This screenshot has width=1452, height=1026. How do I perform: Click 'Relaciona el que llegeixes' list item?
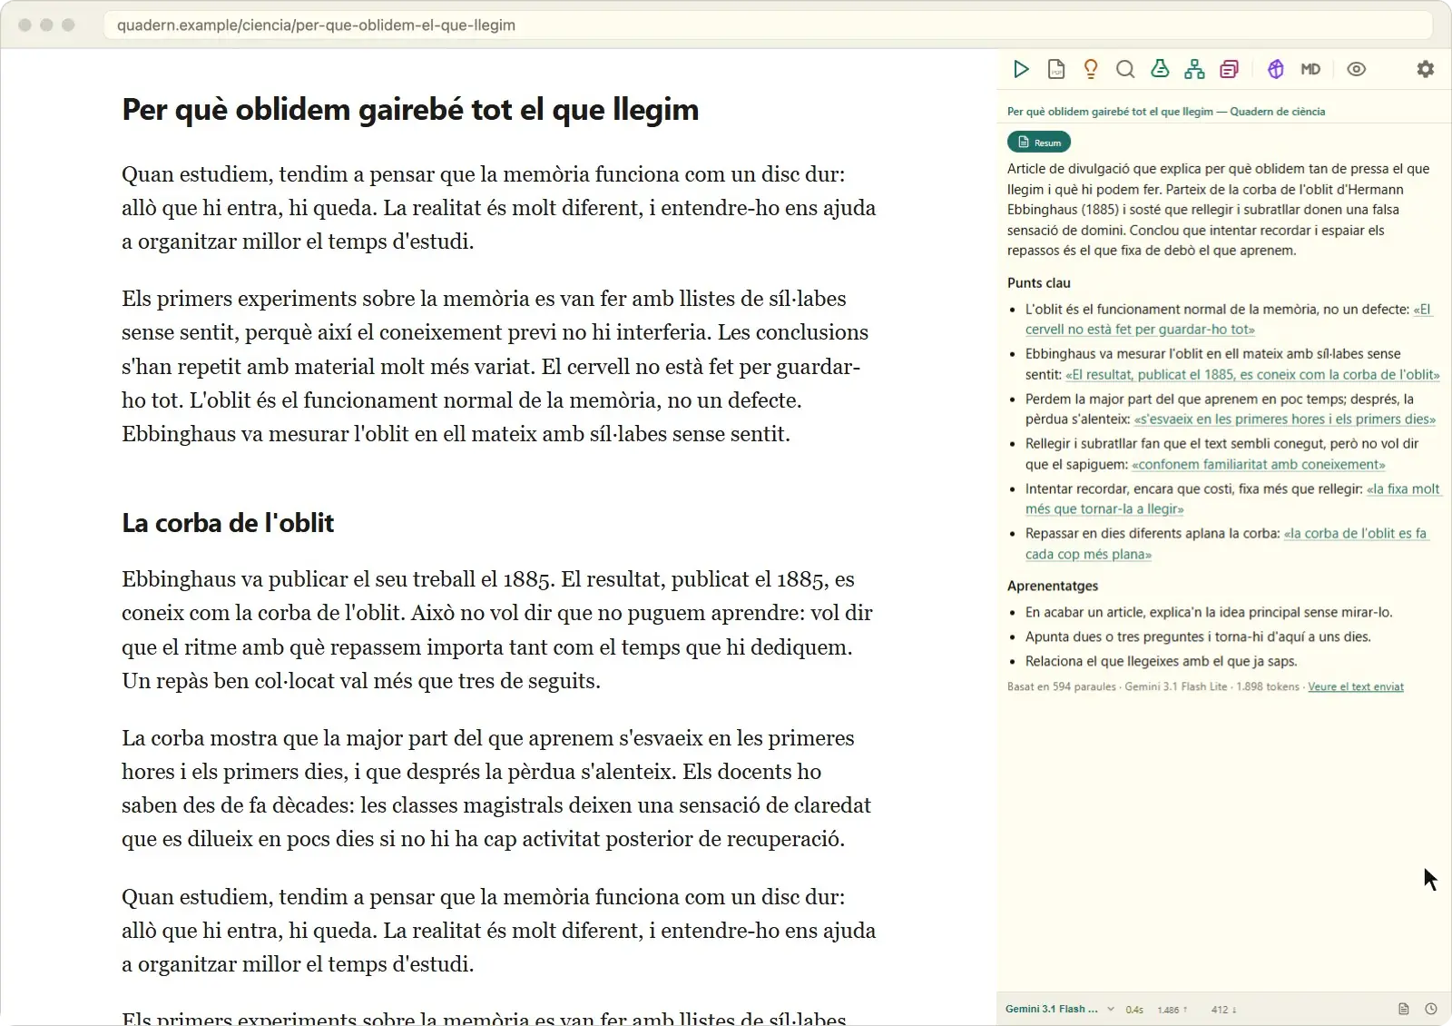click(x=1162, y=661)
